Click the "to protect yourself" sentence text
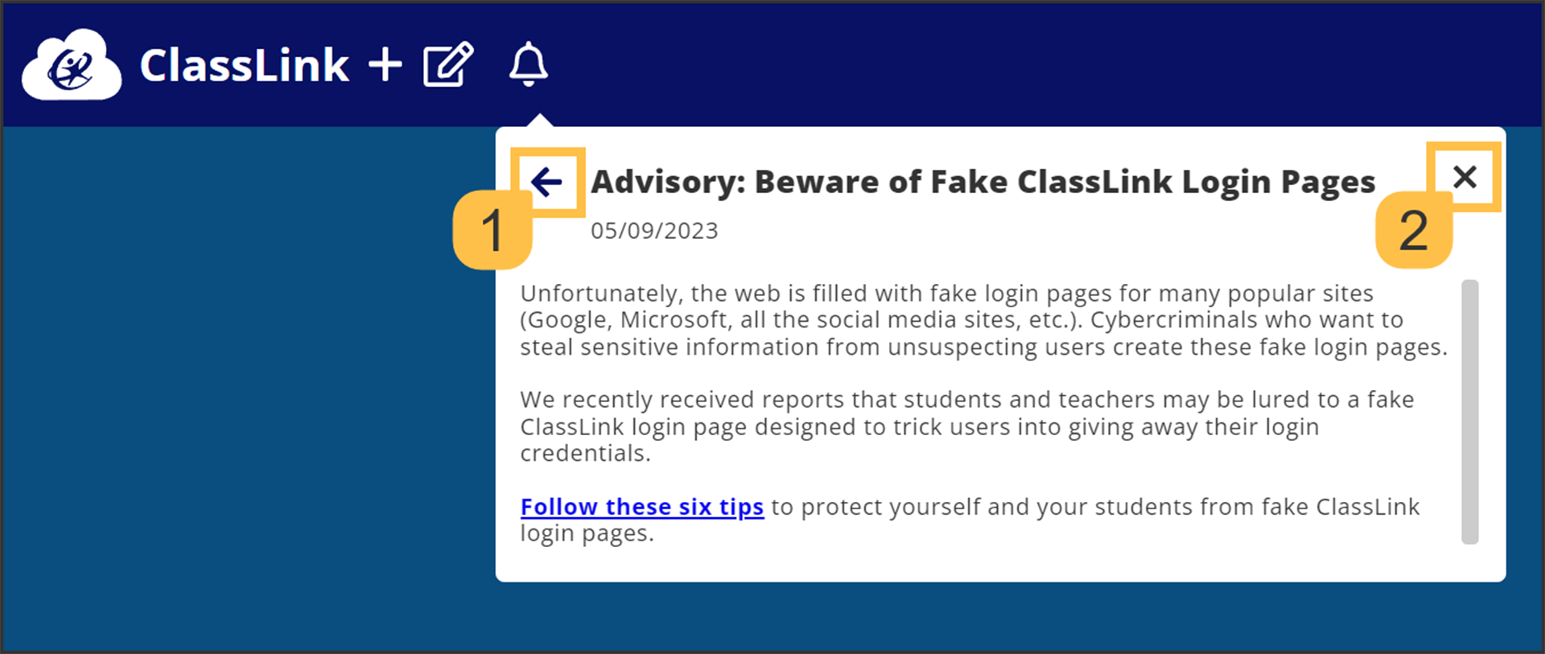1545x654 pixels. (1094, 507)
